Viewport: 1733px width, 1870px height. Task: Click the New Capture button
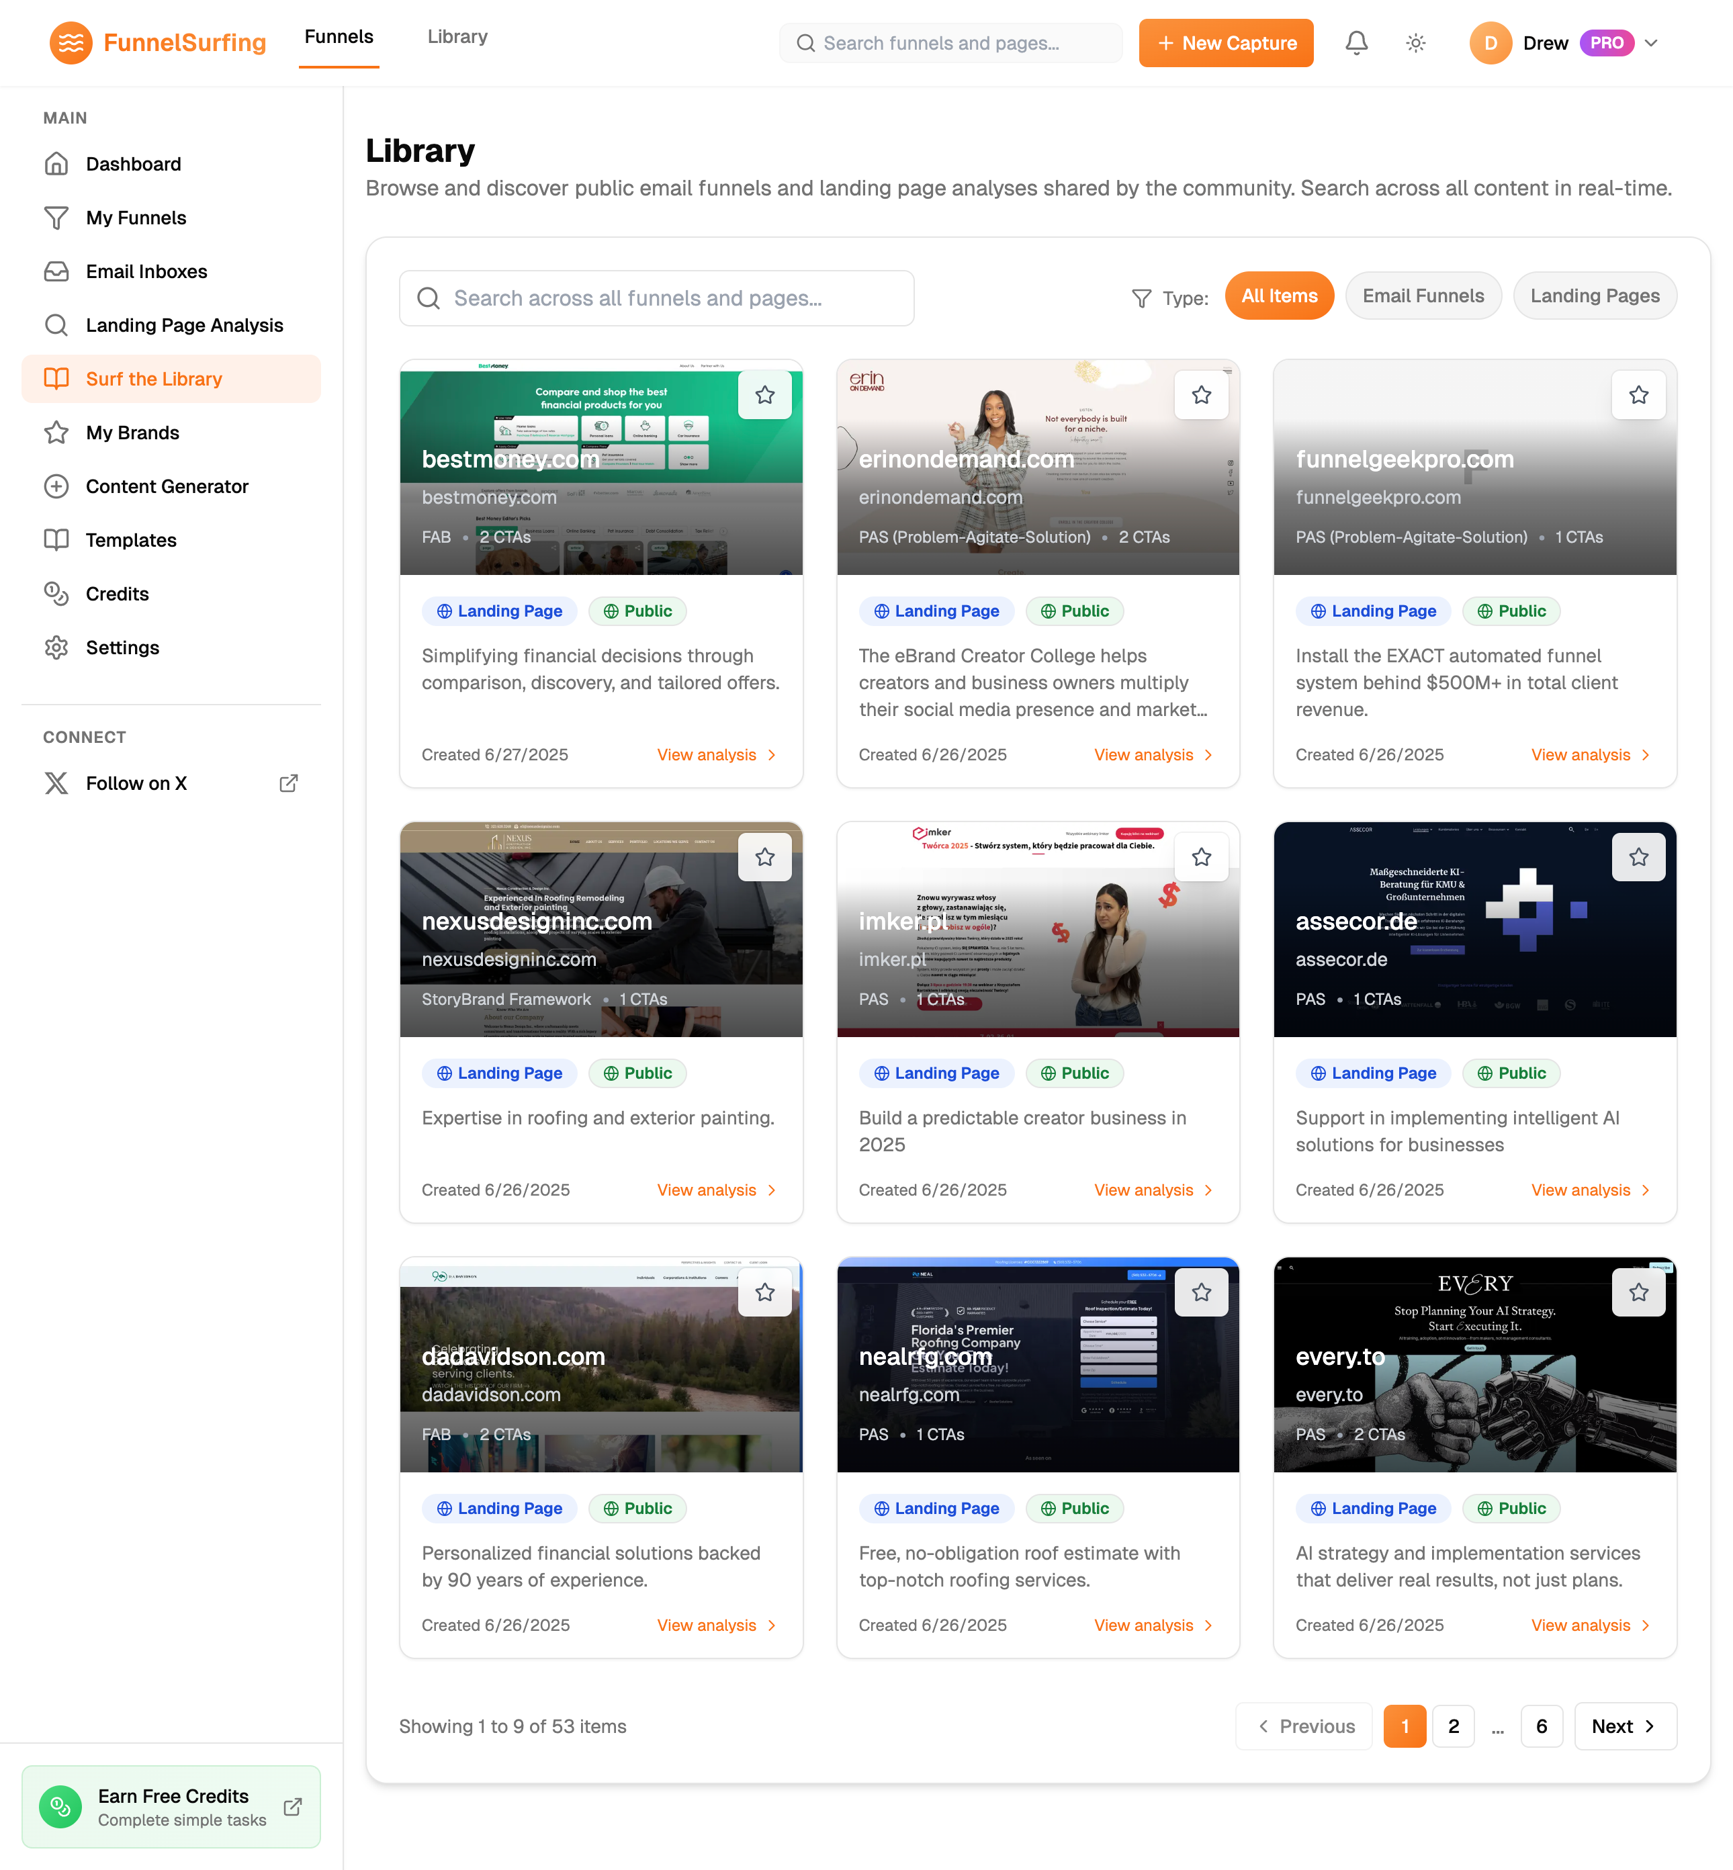[x=1226, y=42]
